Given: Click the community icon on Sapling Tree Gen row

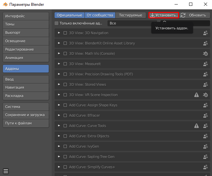Looking at the screenshot, I should click(205, 157).
